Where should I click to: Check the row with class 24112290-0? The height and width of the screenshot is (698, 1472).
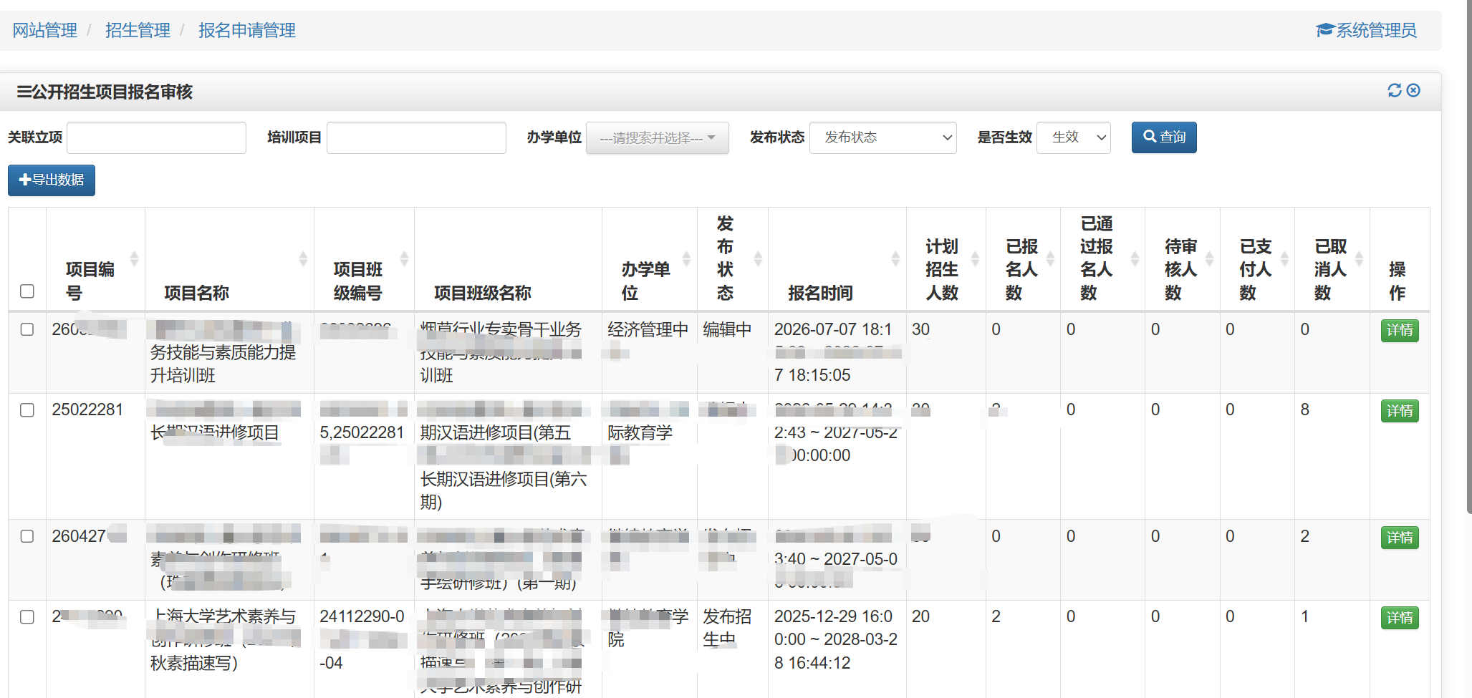(x=27, y=617)
